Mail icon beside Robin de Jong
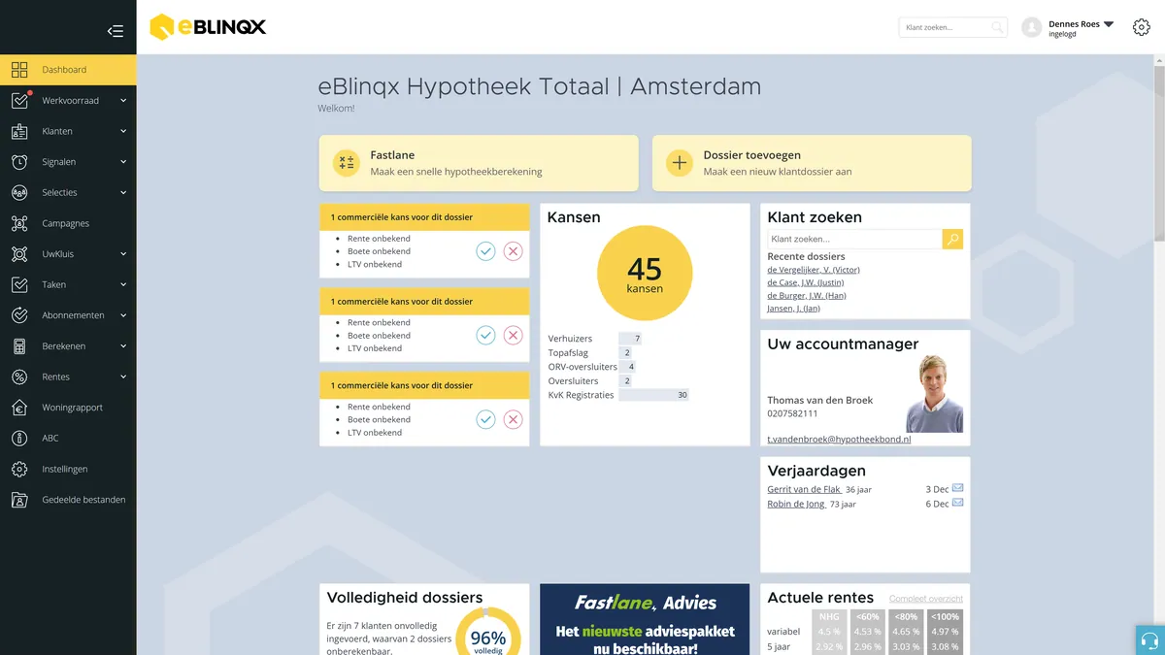 (x=958, y=503)
